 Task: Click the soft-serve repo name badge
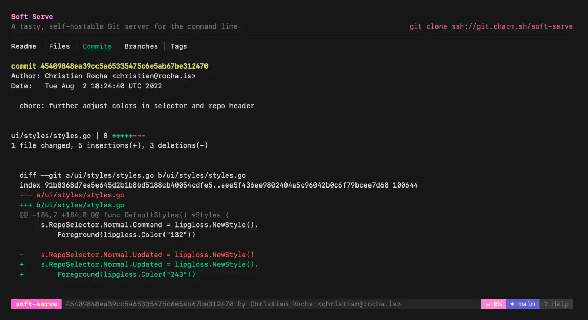[x=36, y=304]
